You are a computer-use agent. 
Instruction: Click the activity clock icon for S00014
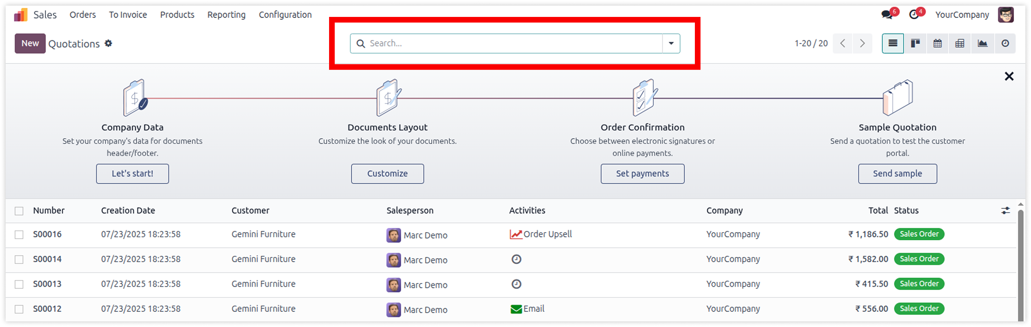516,259
